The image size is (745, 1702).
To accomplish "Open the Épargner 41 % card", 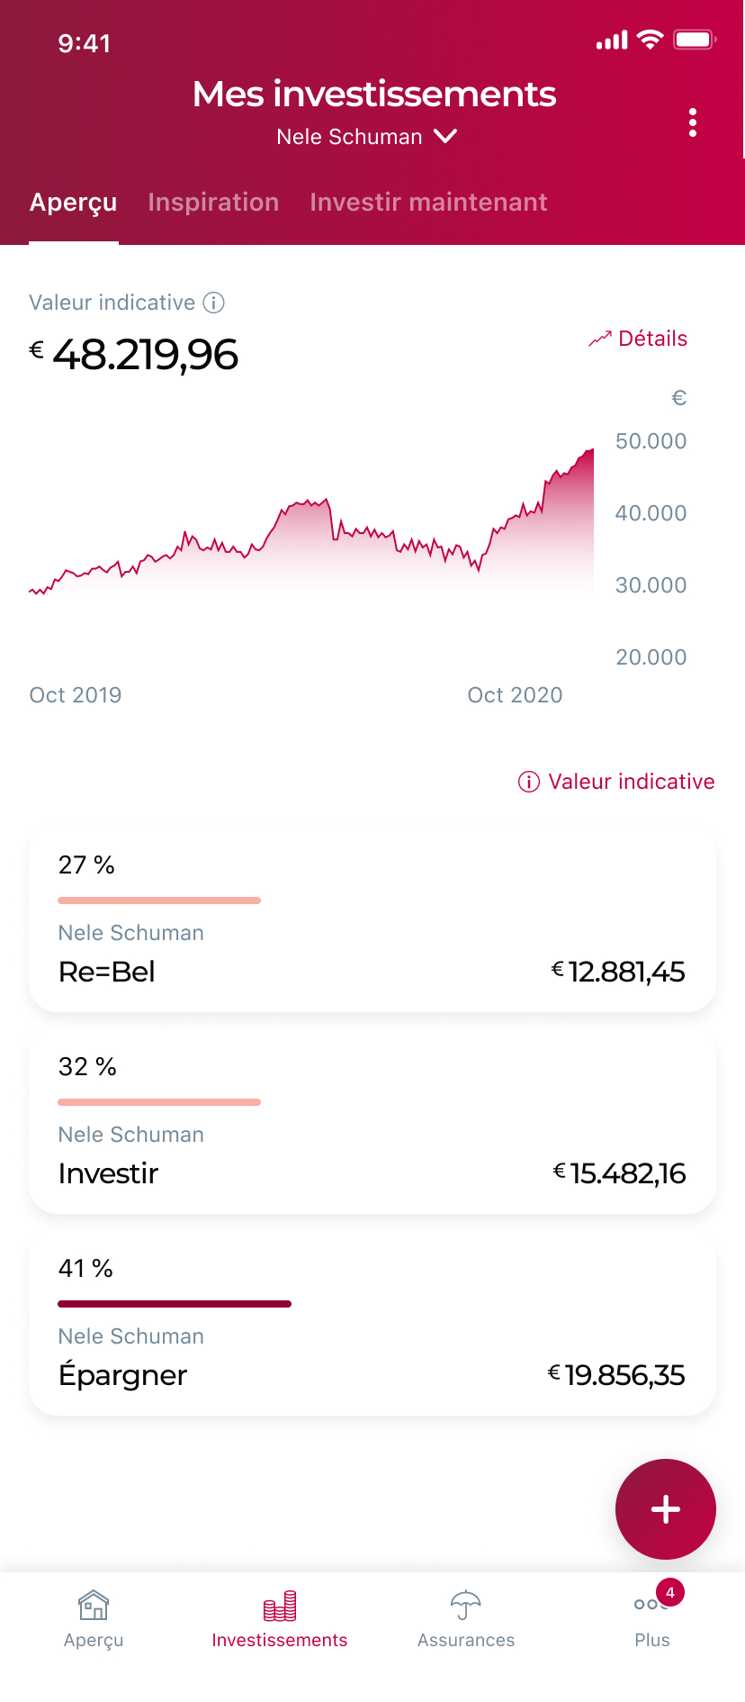I will [x=372, y=1322].
